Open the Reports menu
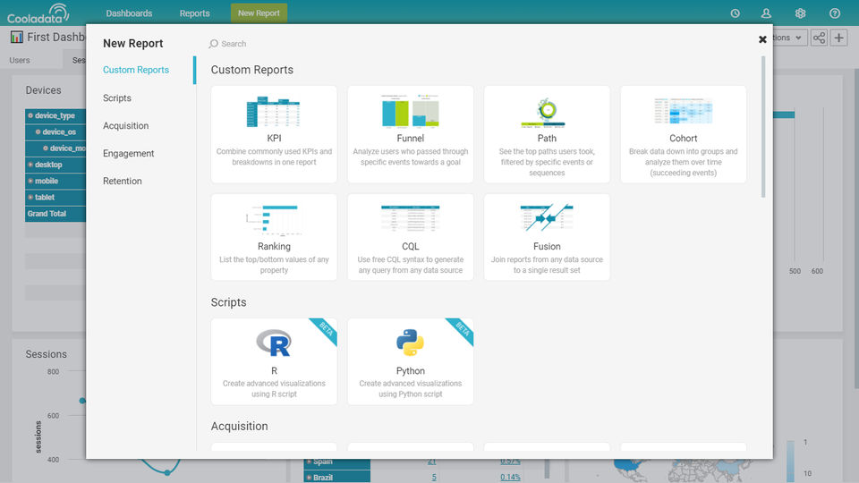This screenshot has height=483, width=859. click(194, 13)
